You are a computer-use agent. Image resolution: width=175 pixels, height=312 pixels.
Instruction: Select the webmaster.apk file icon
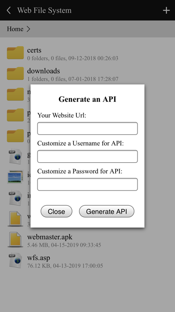pyautogui.click(x=15, y=239)
